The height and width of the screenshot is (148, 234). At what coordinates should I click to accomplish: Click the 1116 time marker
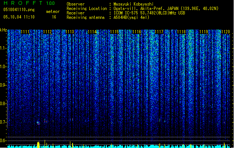point(137,32)
